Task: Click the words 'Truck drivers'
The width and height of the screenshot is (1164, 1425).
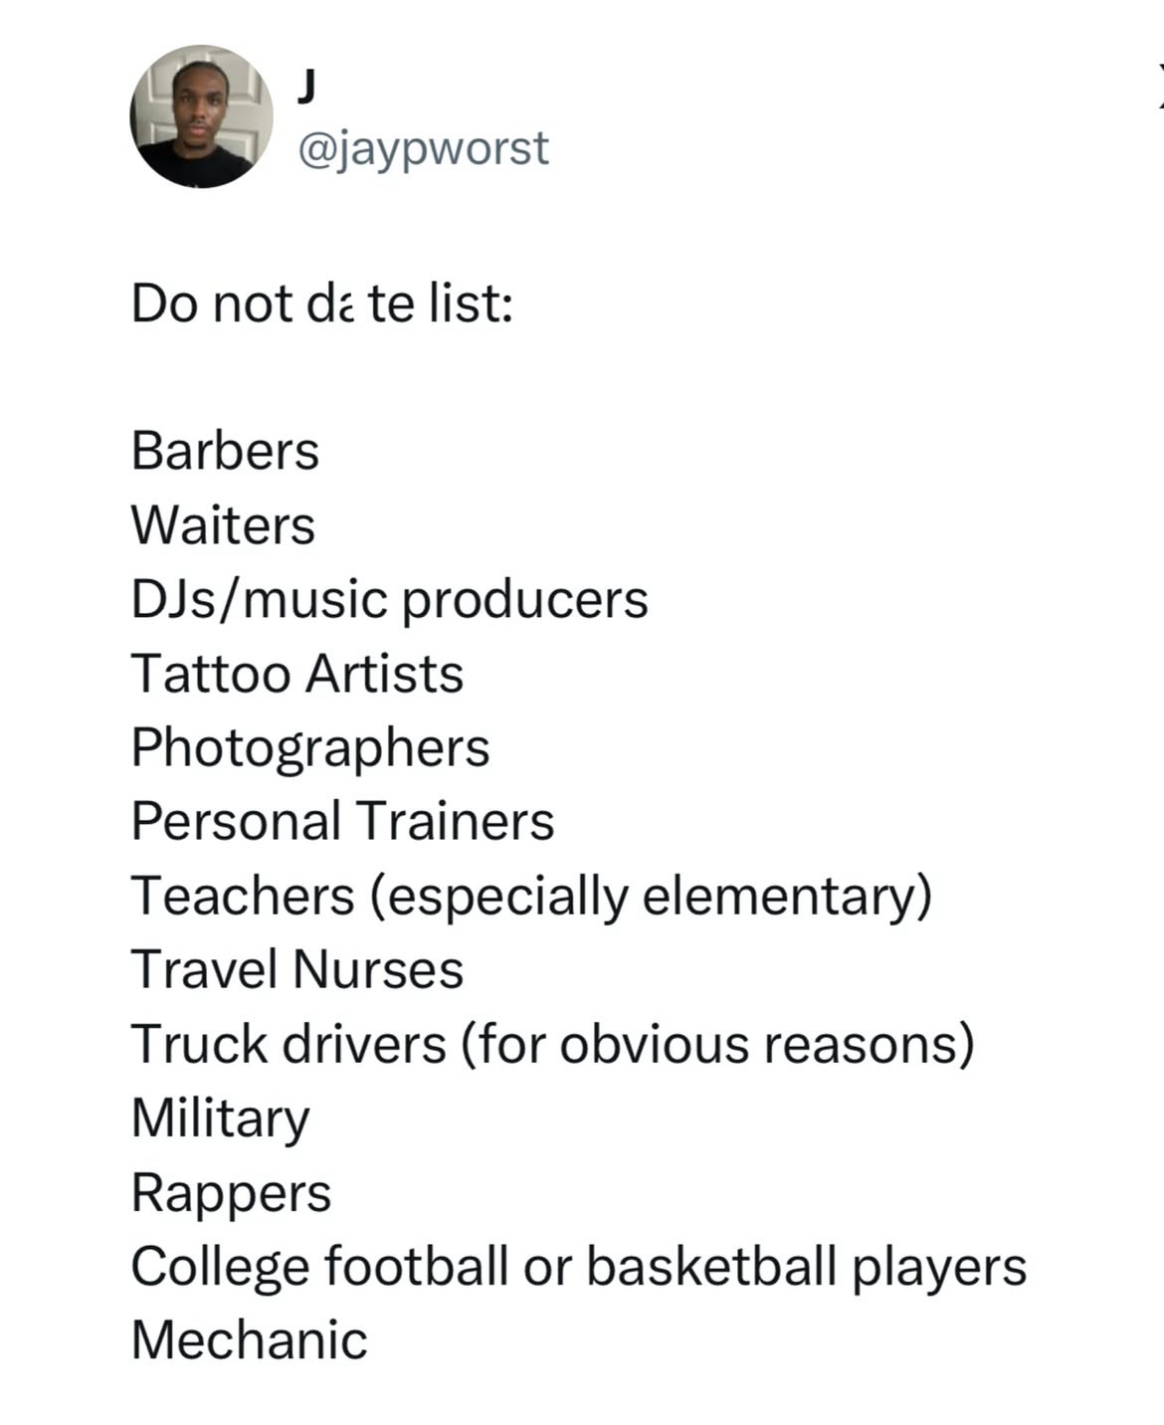Action: (x=290, y=1044)
